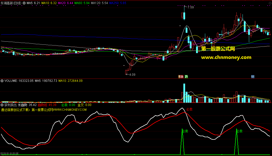Click the candlestick at the 4.09 low
Viewport: 272px width, 156px height.
tap(126, 72)
